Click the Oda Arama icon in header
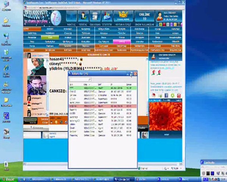The width and height of the screenshot is (227, 182). pyautogui.click(x=95, y=16)
